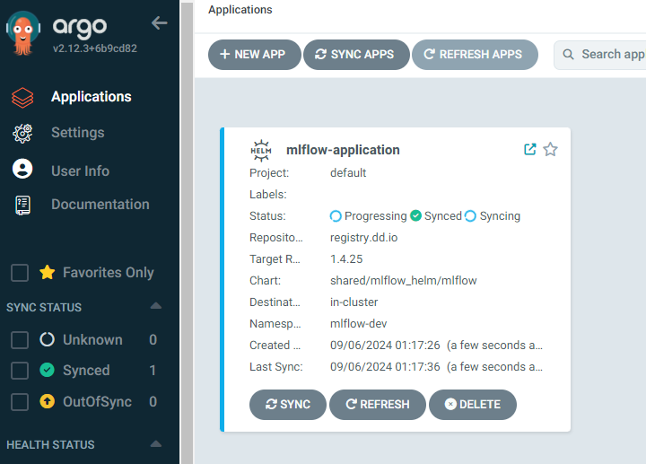
Task: Click the User Info avatar icon
Action: pos(22,169)
